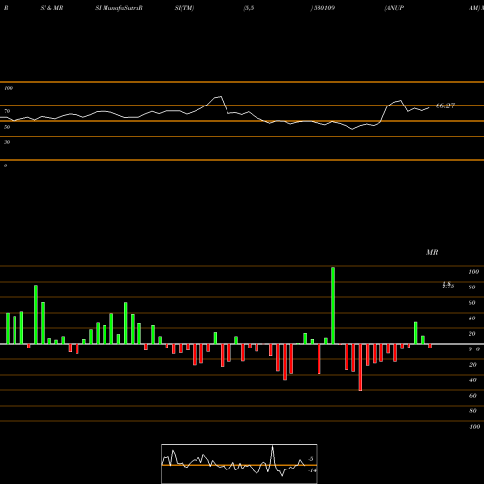This screenshot has width=484, height=484.
Task: Click the MR label above the histogram
Action: pyautogui.click(x=432, y=252)
